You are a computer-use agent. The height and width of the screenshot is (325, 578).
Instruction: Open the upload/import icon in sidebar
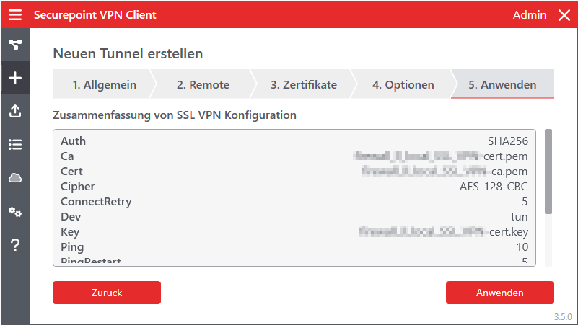(x=15, y=111)
